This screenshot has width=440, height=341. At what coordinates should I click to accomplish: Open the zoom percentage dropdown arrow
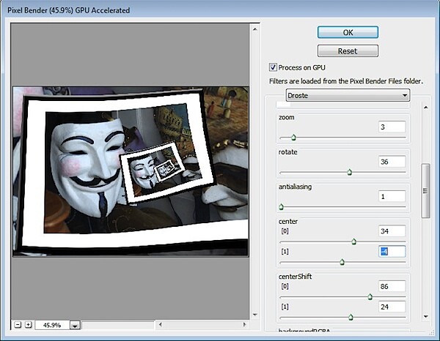(x=75, y=326)
